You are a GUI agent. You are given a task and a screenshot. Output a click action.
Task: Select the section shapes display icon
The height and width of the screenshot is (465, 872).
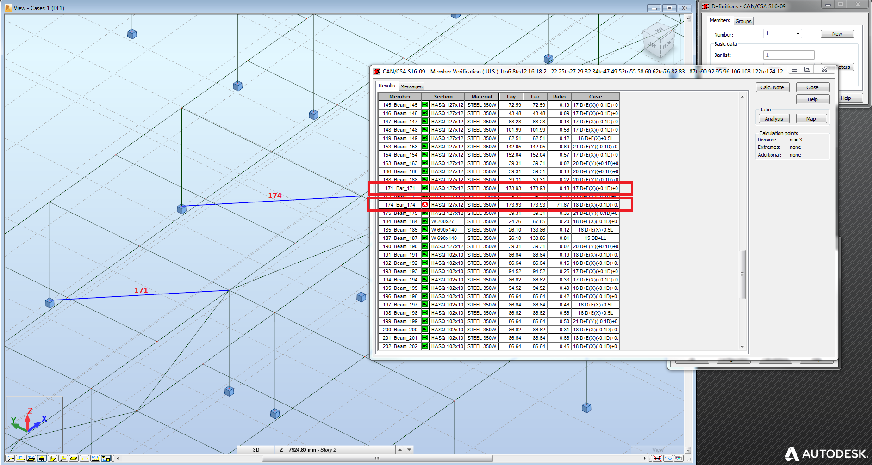click(52, 459)
